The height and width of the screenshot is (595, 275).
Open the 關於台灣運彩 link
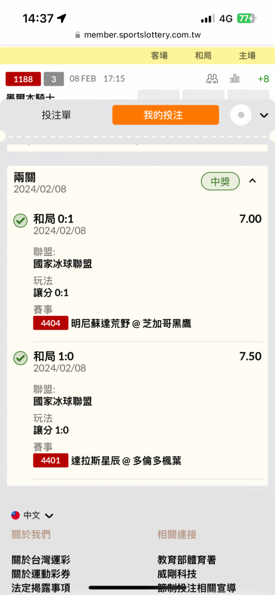pos(41,560)
